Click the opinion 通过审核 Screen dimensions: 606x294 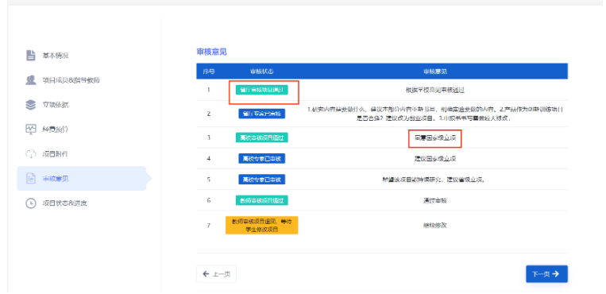(435, 200)
